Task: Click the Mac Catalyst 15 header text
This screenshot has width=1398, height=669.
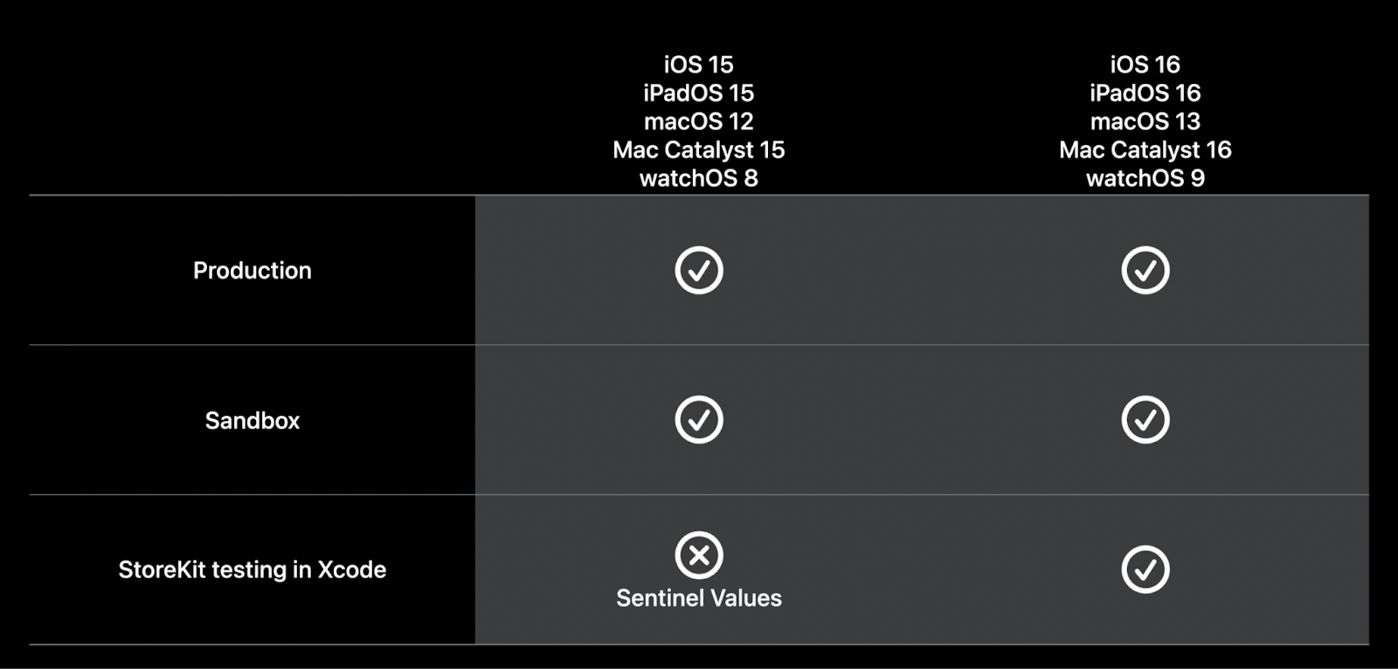Action: point(699,150)
